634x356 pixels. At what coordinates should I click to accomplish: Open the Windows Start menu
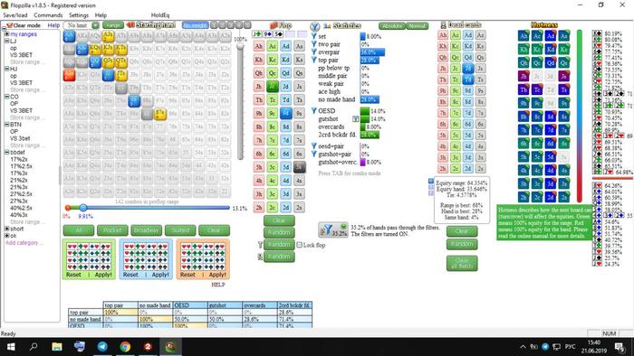tap(11, 346)
